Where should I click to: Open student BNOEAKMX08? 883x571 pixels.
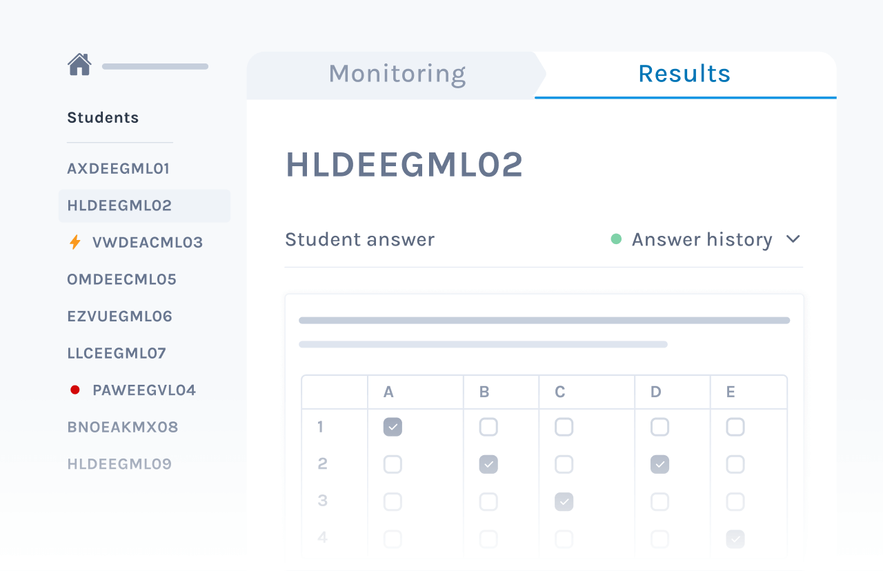[x=122, y=427]
